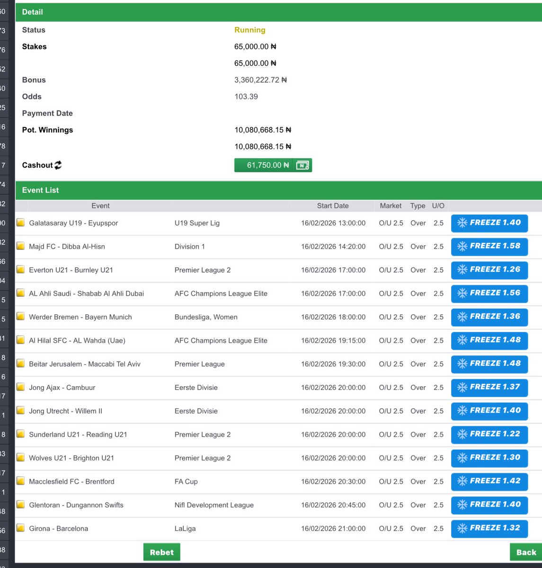Image resolution: width=542 pixels, height=568 pixels.
Task: Freeze Glentoran - Dungannon Swifts at 1.40
Action: [x=489, y=505]
